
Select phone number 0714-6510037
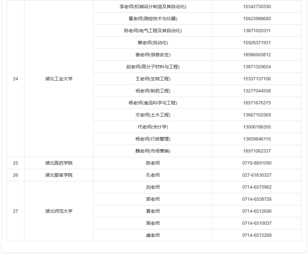point(257,223)
